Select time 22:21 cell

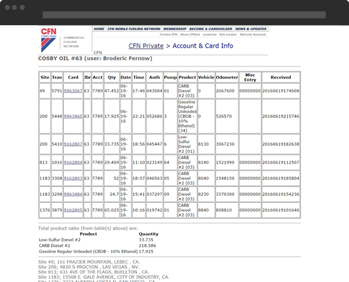(139, 116)
